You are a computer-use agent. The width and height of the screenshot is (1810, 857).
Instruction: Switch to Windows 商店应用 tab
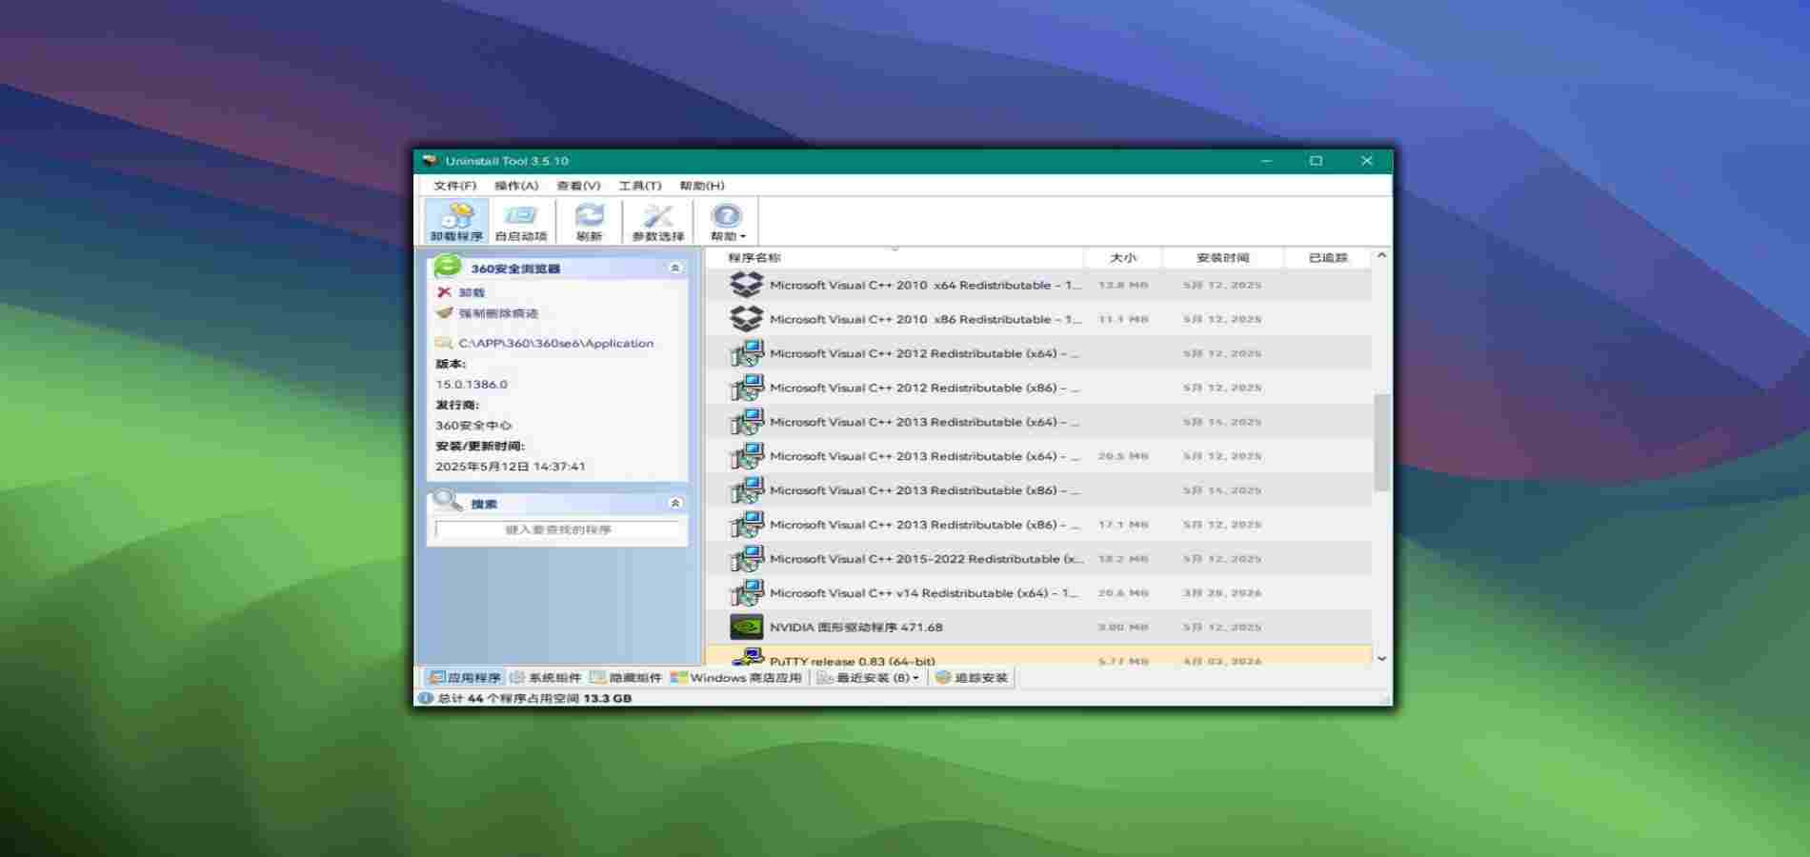click(x=736, y=677)
